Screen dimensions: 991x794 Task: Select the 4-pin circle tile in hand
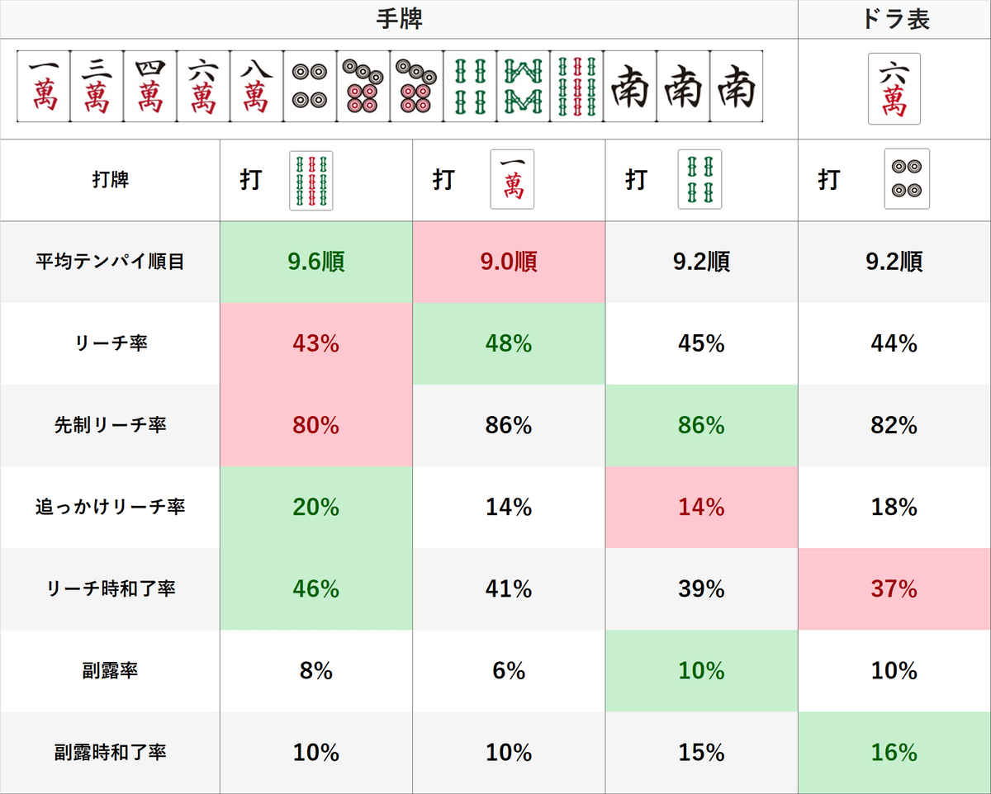click(310, 86)
